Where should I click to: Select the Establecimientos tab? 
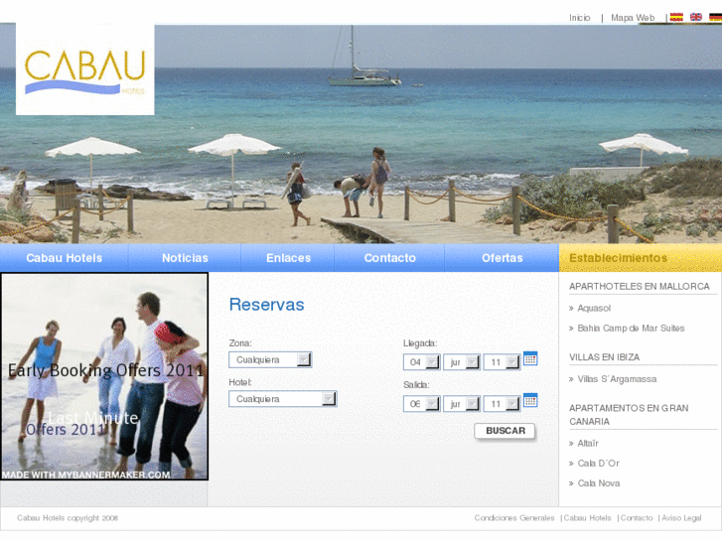641,258
